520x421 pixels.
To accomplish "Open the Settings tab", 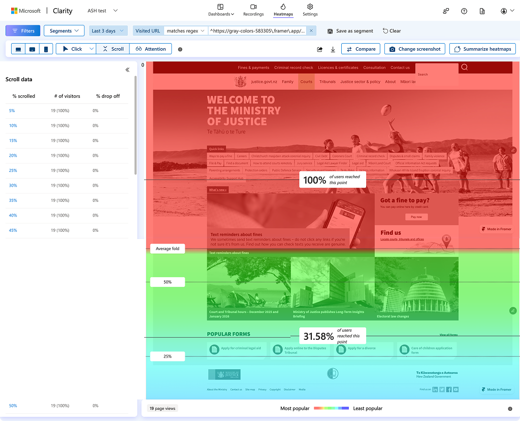I will tap(310, 10).
